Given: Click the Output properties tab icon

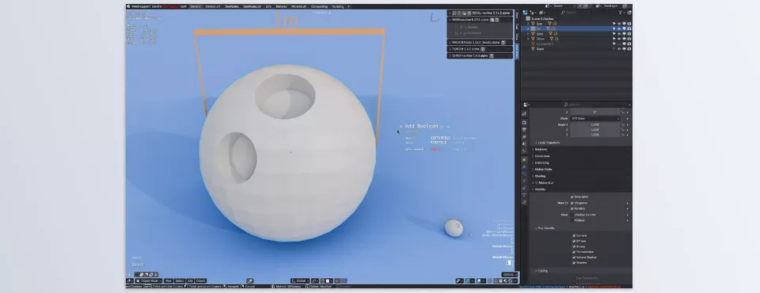Looking at the screenshot, I should pos(524,130).
